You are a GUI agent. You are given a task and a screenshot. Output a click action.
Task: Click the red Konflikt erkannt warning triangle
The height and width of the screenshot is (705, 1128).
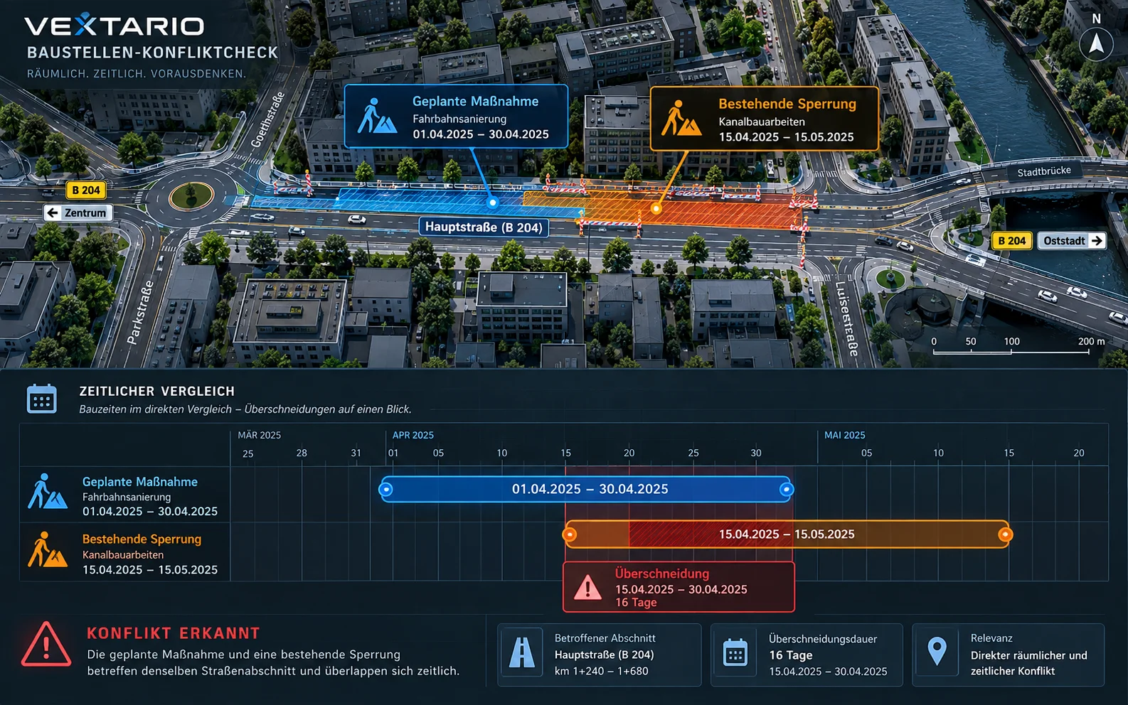pyautogui.click(x=46, y=645)
